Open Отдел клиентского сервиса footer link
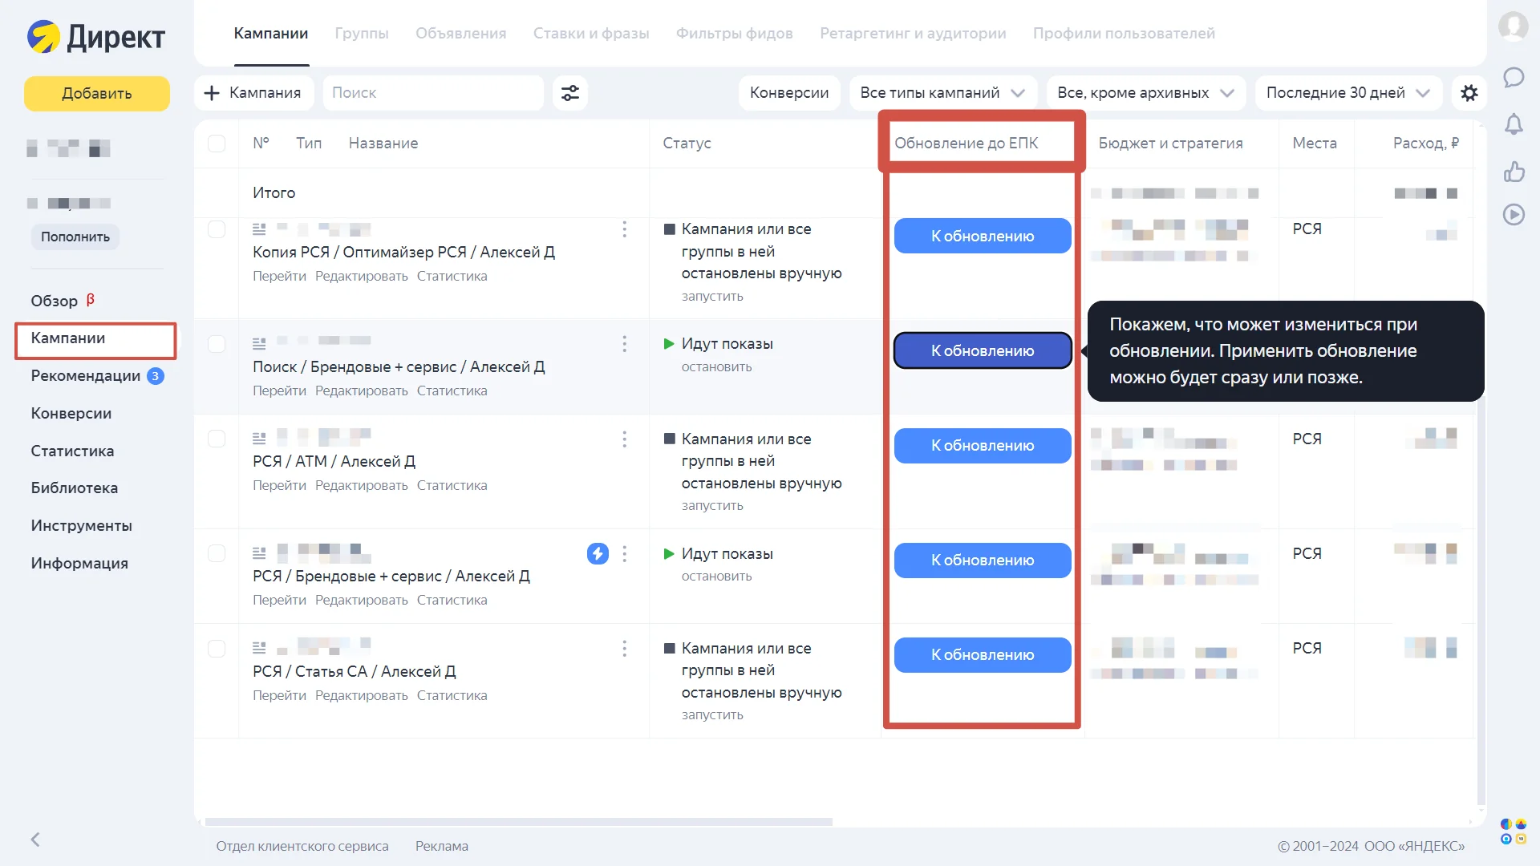The height and width of the screenshot is (866, 1540). (x=302, y=846)
